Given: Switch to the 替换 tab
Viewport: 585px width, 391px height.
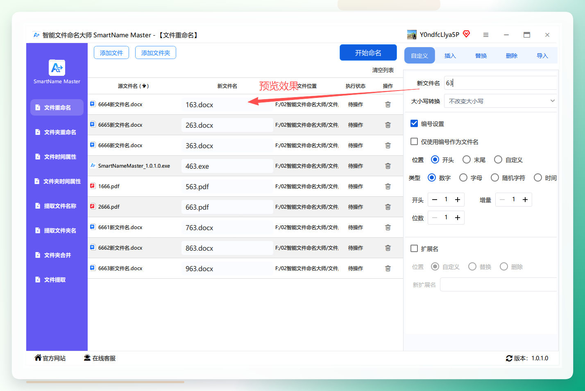Looking at the screenshot, I should tap(481, 56).
